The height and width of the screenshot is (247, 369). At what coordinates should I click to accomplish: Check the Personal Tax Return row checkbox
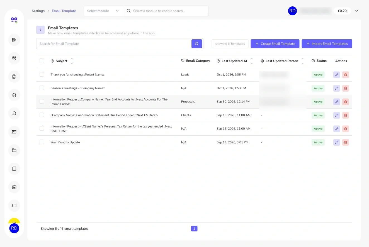coord(42,128)
